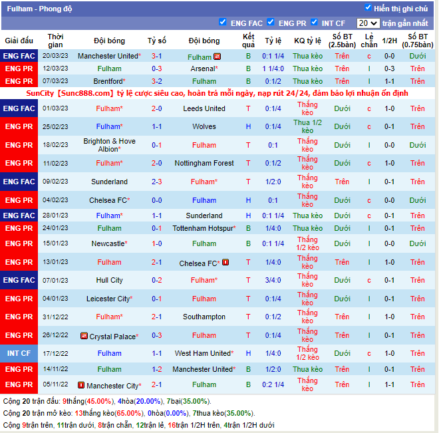Click the Tottenham Hotspur team name
Screen dimensions: 439x433
202,228
